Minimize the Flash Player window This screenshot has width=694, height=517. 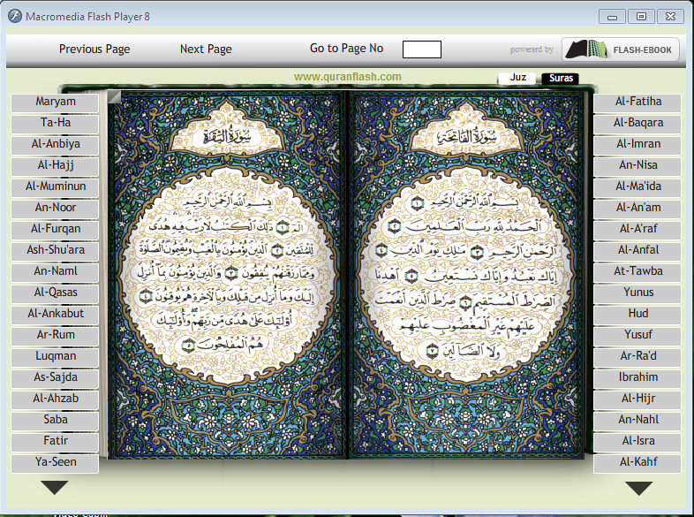[612, 17]
